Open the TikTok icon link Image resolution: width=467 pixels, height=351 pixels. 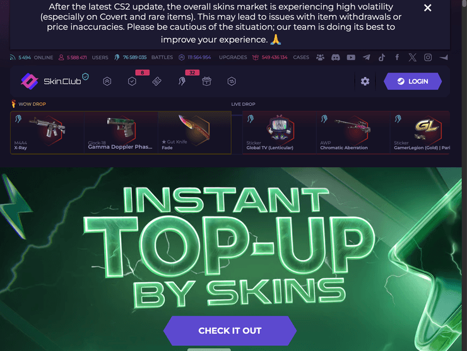(382, 57)
